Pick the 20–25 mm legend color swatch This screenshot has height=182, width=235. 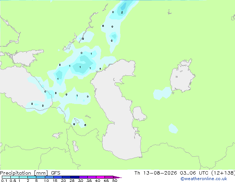(66, 177)
